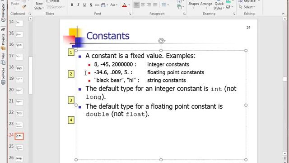The width and height of the screenshot is (289, 163).
Task: Click the slide title Constants
Action: click(x=108, y=36)
